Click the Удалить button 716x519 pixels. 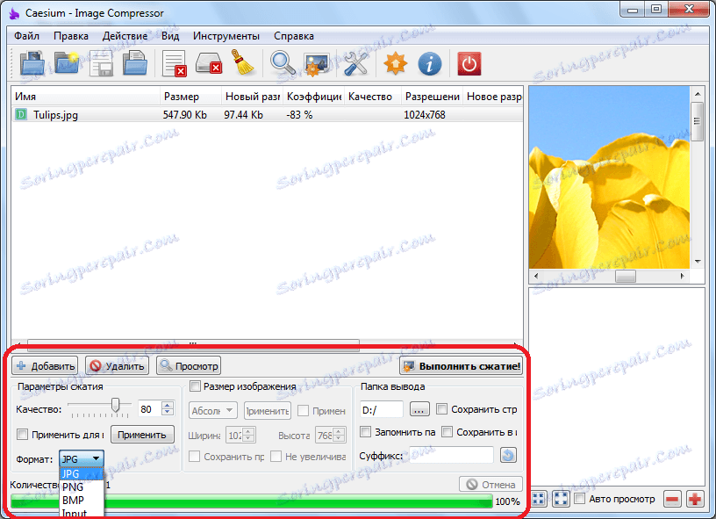117,365
